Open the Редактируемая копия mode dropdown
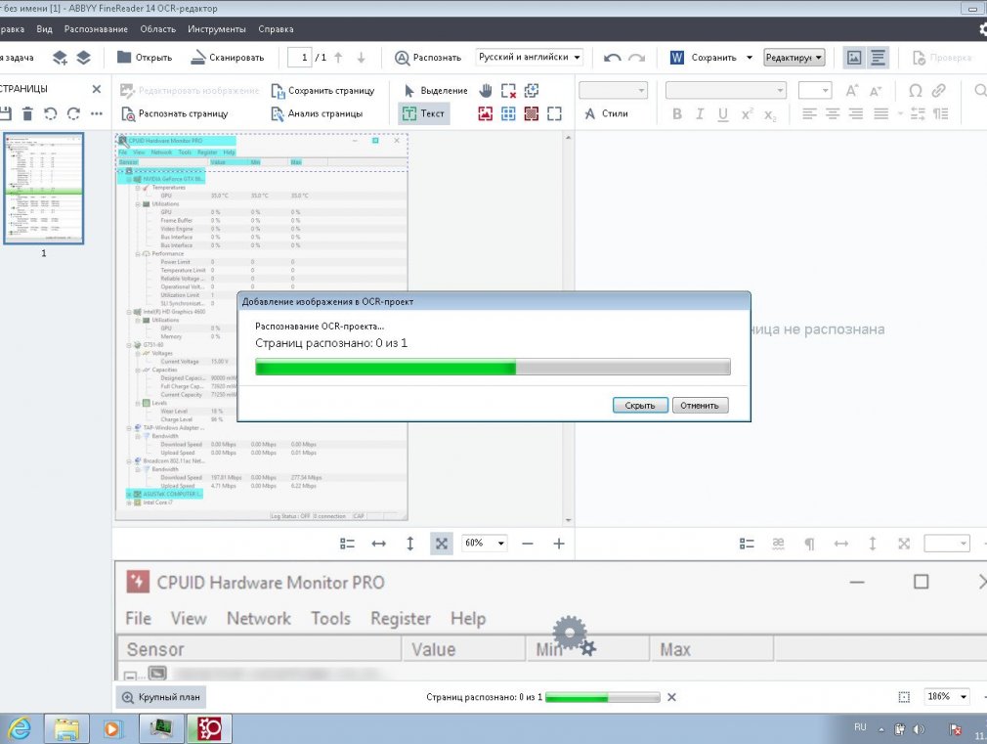Screen dimensions: 987x744 (794, 58)
